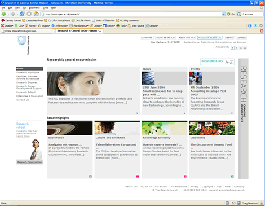This screenshot has width=265, height=206.
Task: Click the teal icon on Citizenship card
Action: tap(232, 176)
